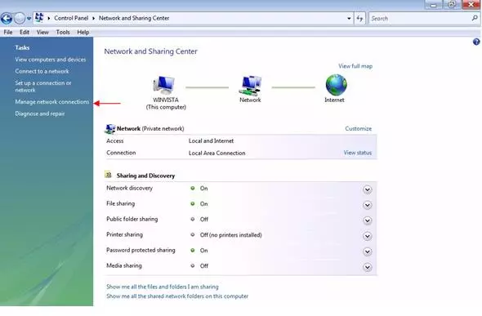Screen dimensions: 482x316
Task: Open Show me all files and folders I am sharing
Action: coord(163,287)
